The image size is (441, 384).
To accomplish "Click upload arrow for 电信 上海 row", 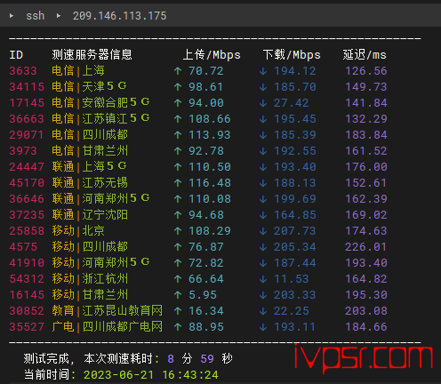I will click(178, 71).
